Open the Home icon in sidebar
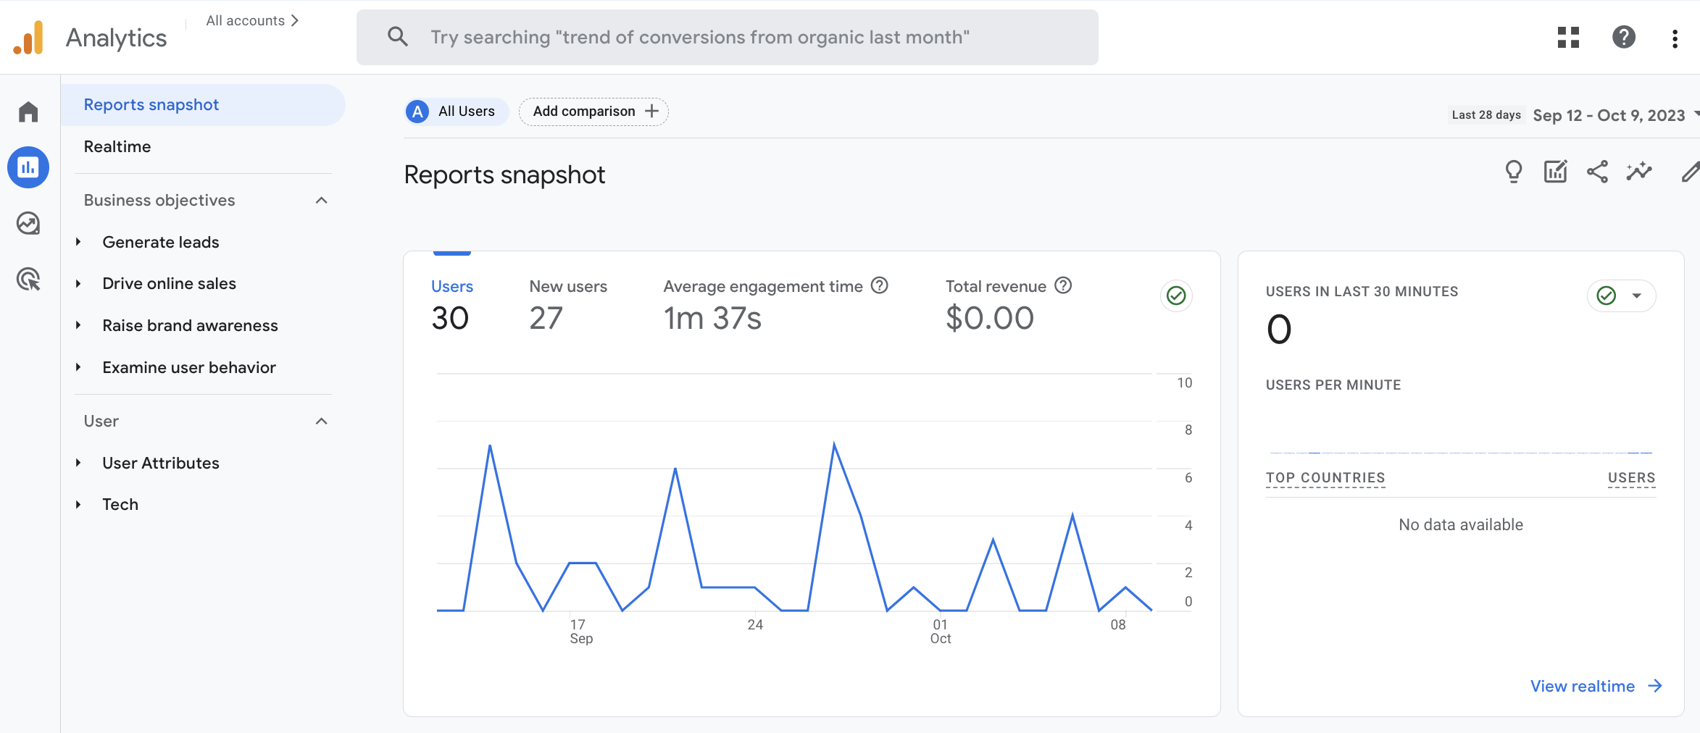Viewport: 1700px width, 733px height. (28, 112)
